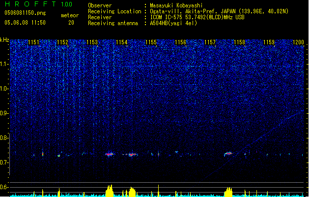This screenshot has height=197, width=309.
Task: Click the meteor label
Action: pos(70,15)
